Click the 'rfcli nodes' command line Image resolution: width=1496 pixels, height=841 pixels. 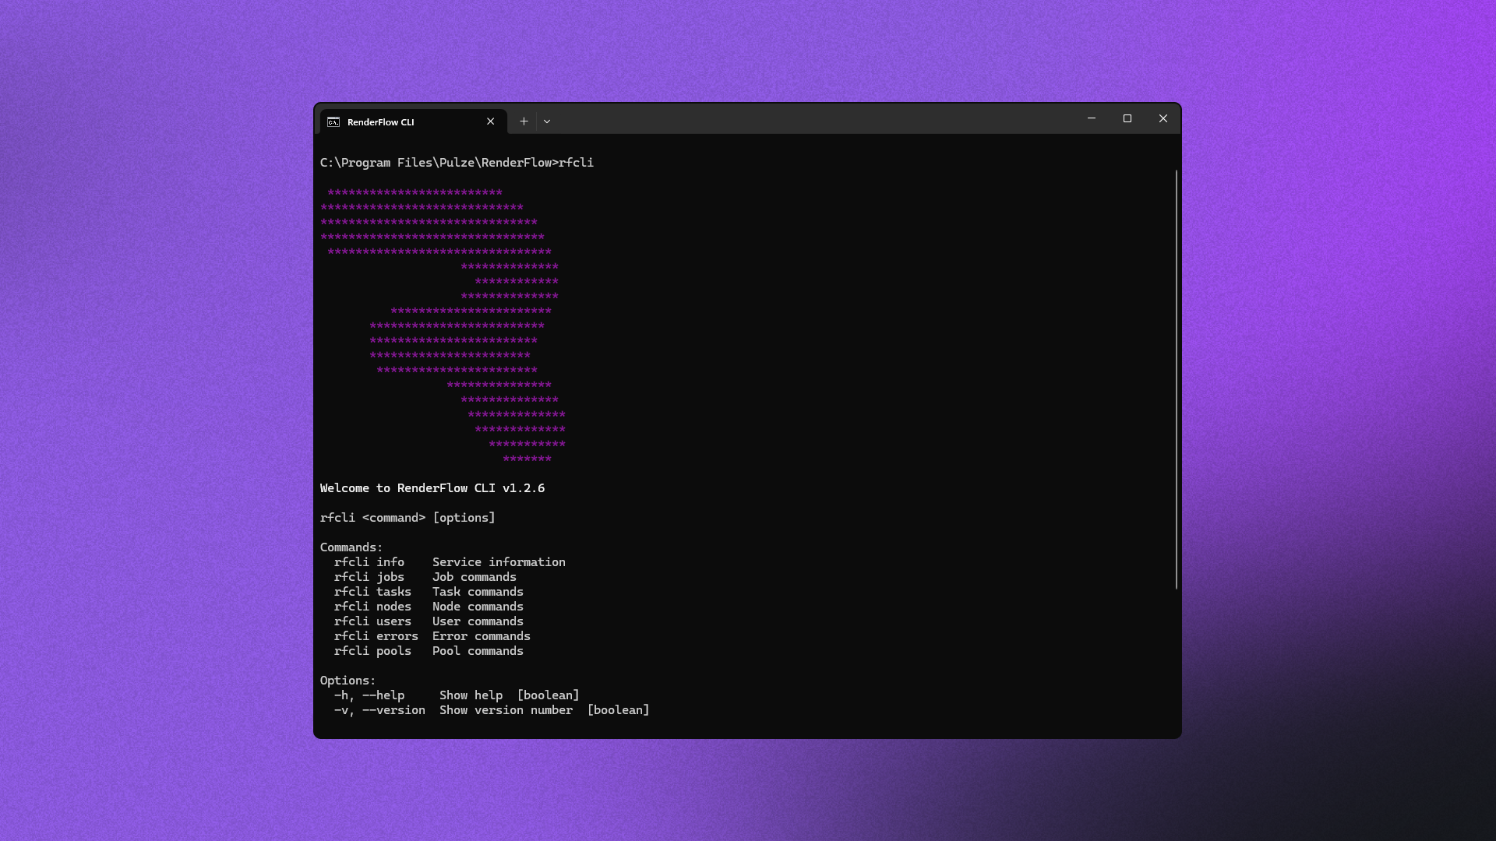pos(429,607)
